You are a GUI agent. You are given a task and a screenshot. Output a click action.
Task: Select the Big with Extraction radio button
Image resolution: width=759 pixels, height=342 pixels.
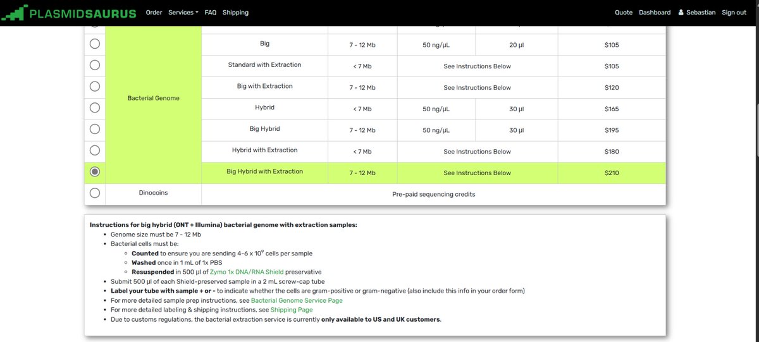coord(95,87)
